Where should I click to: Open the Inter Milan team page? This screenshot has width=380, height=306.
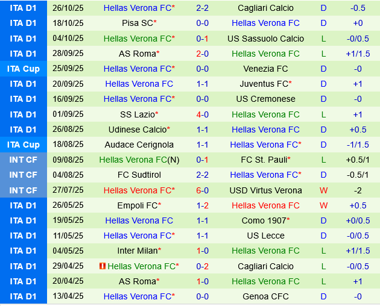[137, 251]
